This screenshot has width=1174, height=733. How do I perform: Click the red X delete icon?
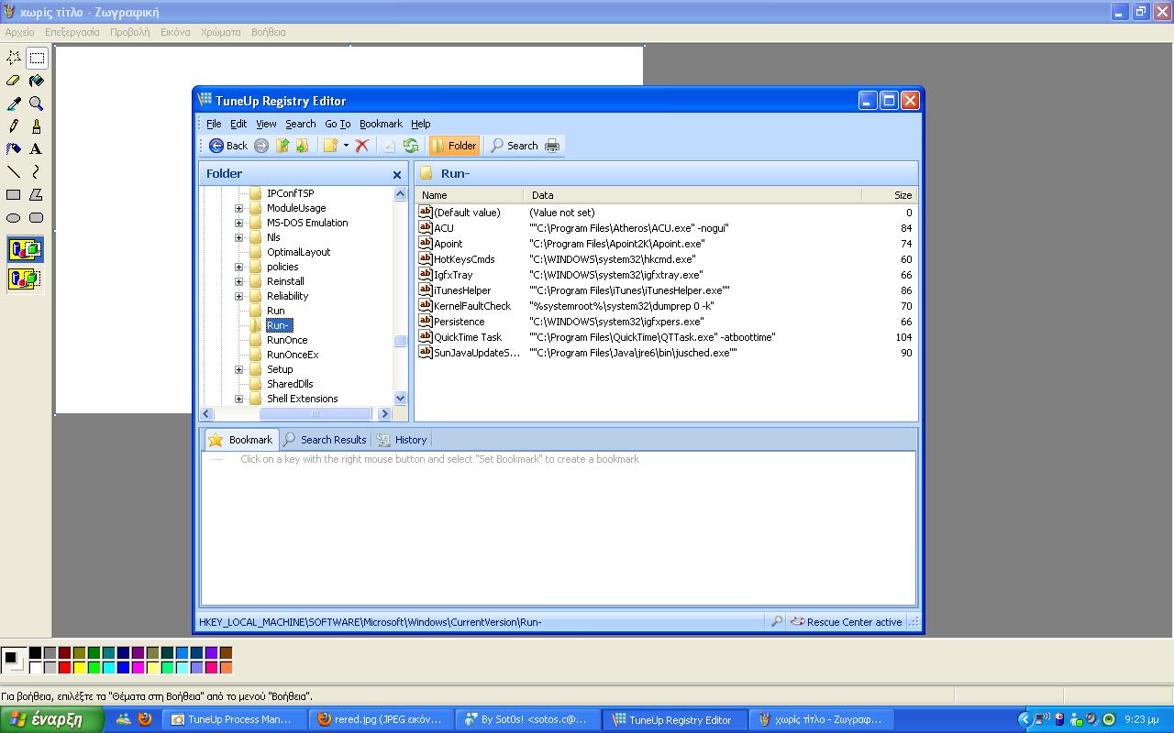(x=362, y=146)
